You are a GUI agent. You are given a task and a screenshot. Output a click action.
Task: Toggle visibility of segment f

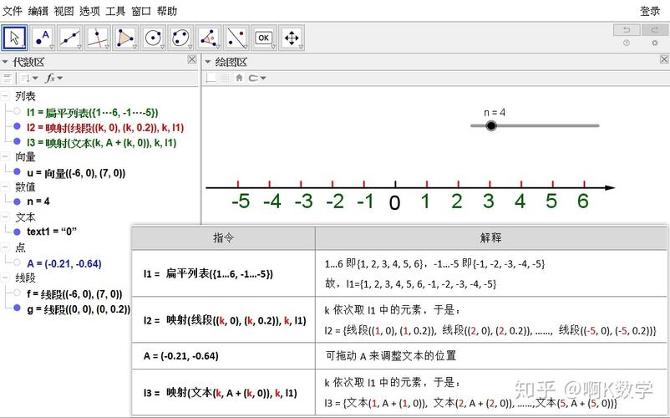point(17,293)
